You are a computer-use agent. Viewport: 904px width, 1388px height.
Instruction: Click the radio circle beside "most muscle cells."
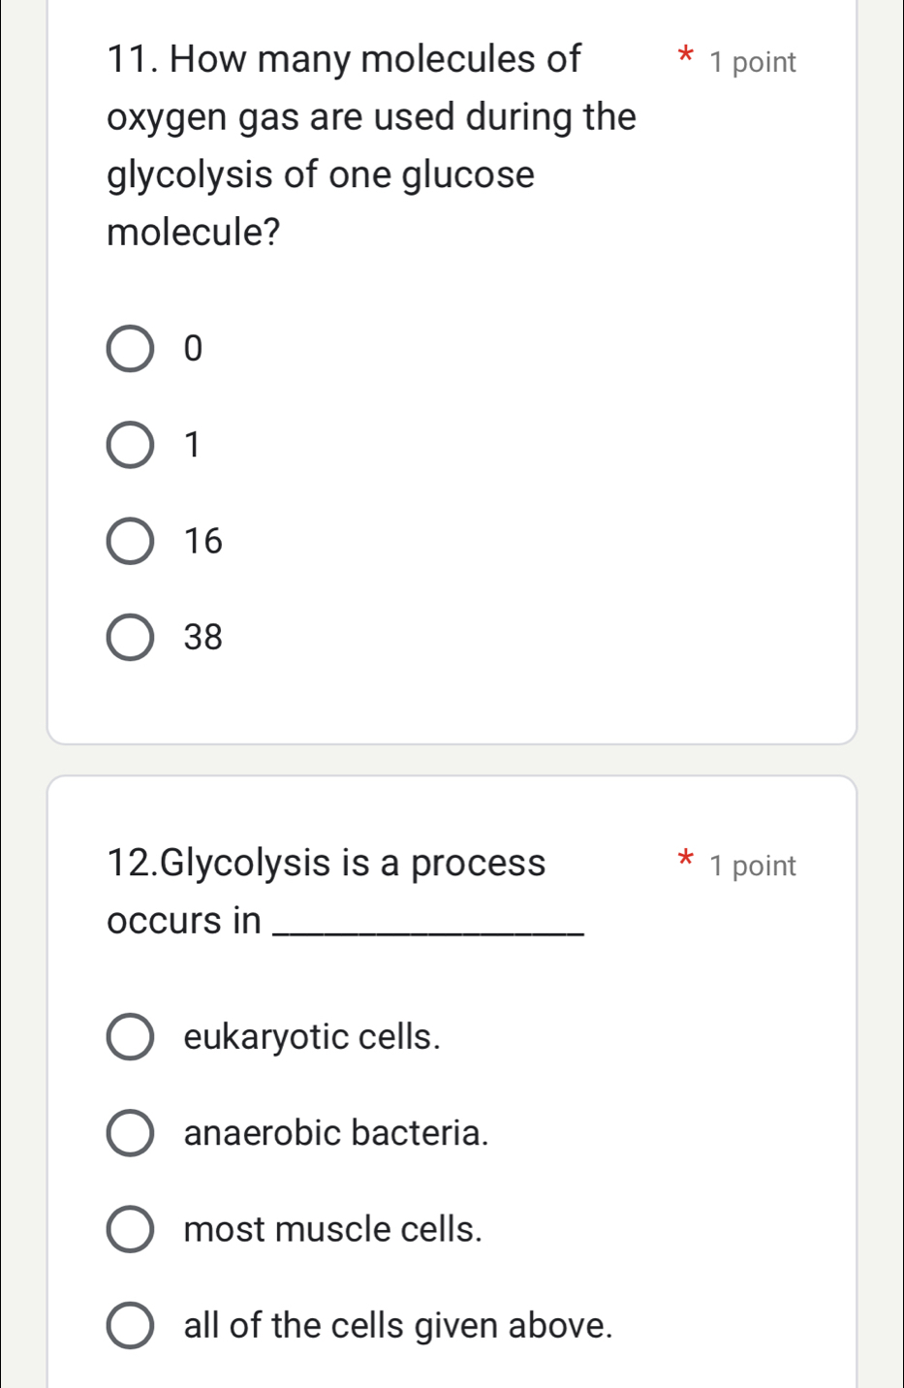tap(131, 1229)
